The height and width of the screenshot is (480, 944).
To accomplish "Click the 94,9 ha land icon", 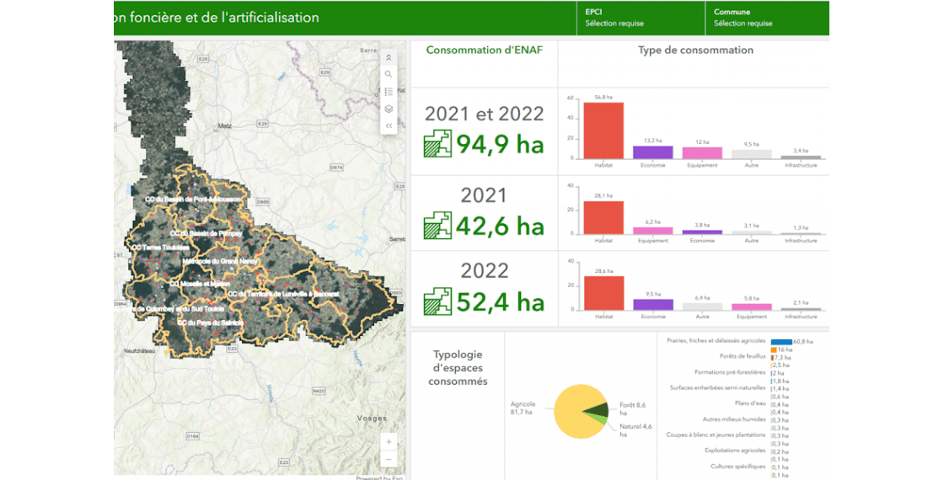I will click(437, 144).
